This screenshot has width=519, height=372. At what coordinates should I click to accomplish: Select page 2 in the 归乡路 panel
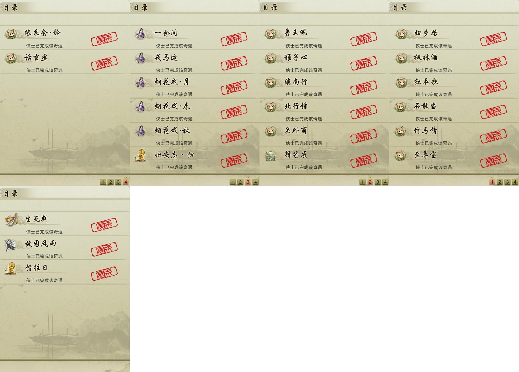tap(500, 182)
